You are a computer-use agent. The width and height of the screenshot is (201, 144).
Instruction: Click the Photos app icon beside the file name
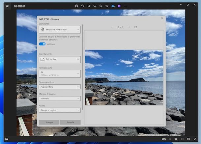[x=7, y=6]
